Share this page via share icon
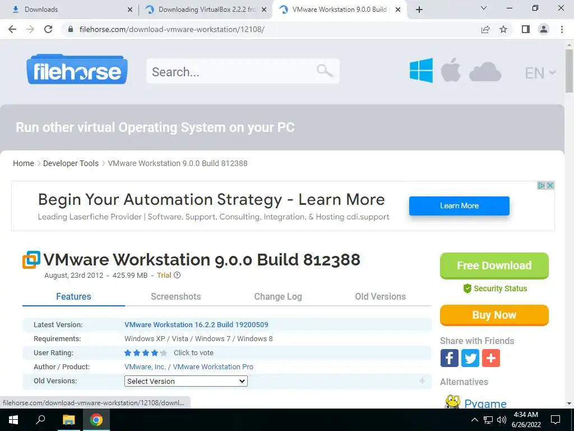This screenshot has height=431, width=574. pos(485,29)
